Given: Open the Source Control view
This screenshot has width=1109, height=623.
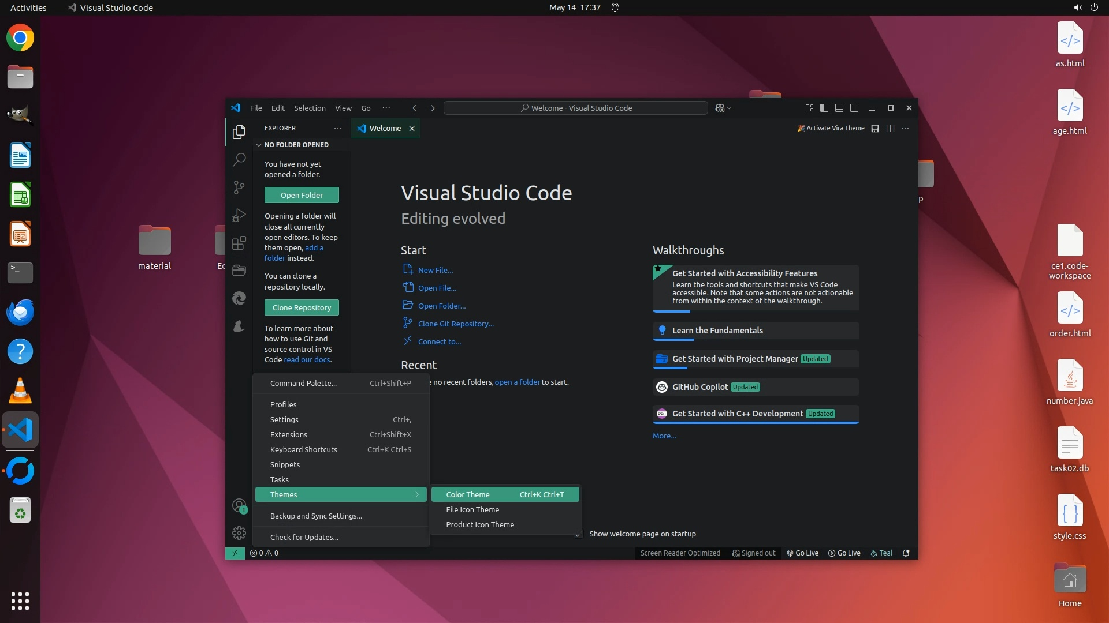Looking at the screenshot, I should click(239, 187).
